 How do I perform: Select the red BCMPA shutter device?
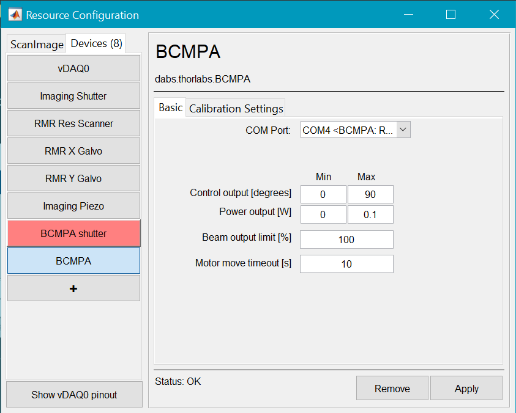point(73,233)
